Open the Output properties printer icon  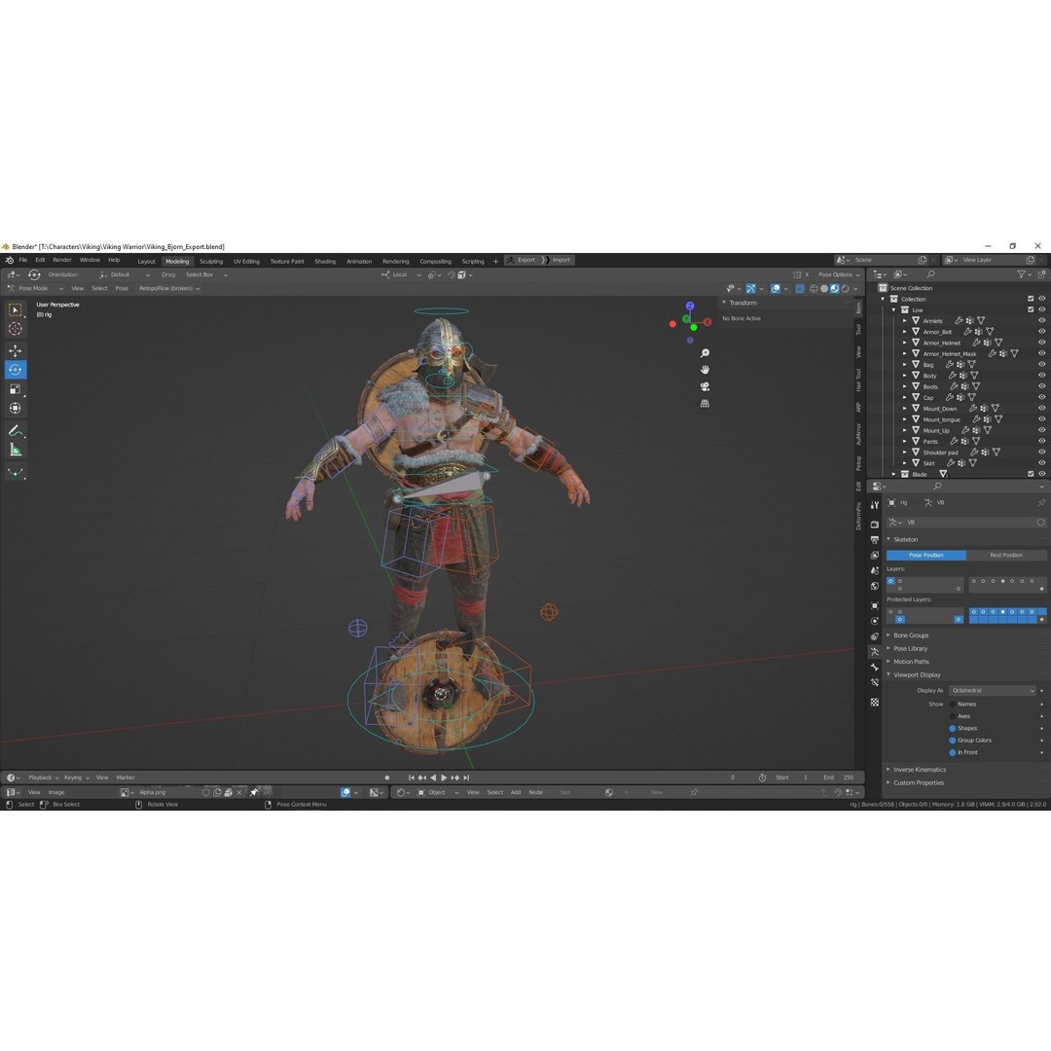874,539
